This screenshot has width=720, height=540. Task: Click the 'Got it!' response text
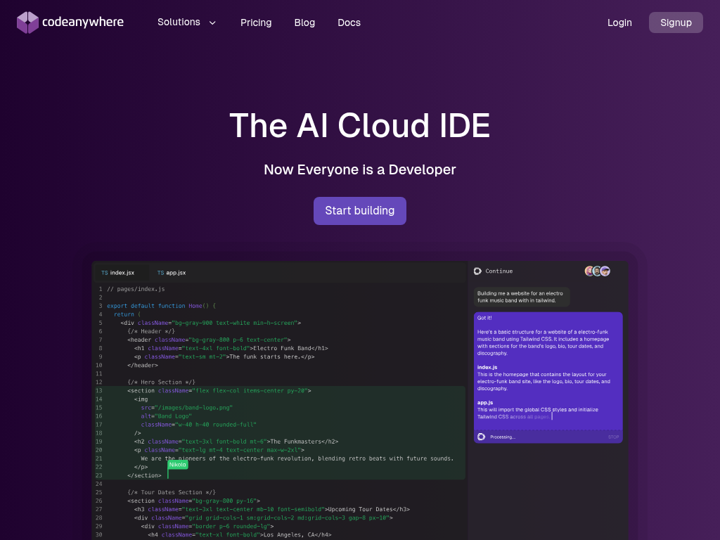(484, 318)
